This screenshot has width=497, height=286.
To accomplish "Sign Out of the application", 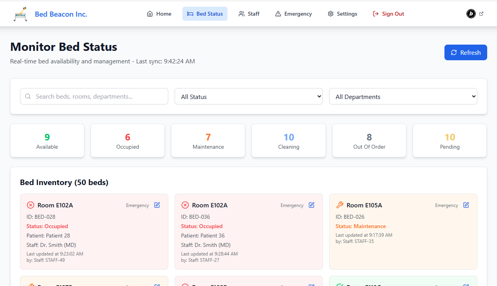I will (x=388, y=14).
